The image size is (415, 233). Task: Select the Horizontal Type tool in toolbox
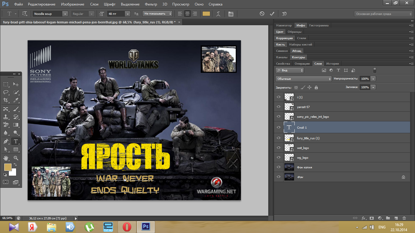pyautogui.click(x=16, y=141)
